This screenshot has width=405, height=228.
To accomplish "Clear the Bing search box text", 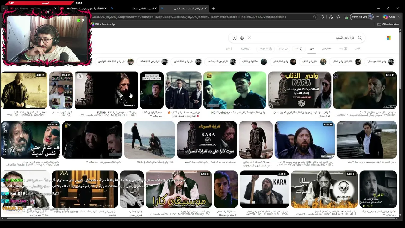I will (249, 38).
